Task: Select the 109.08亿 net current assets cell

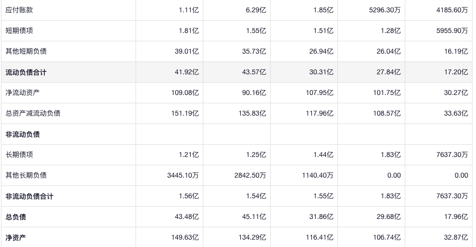Action: pyautogui.click(x=185, y=93)
